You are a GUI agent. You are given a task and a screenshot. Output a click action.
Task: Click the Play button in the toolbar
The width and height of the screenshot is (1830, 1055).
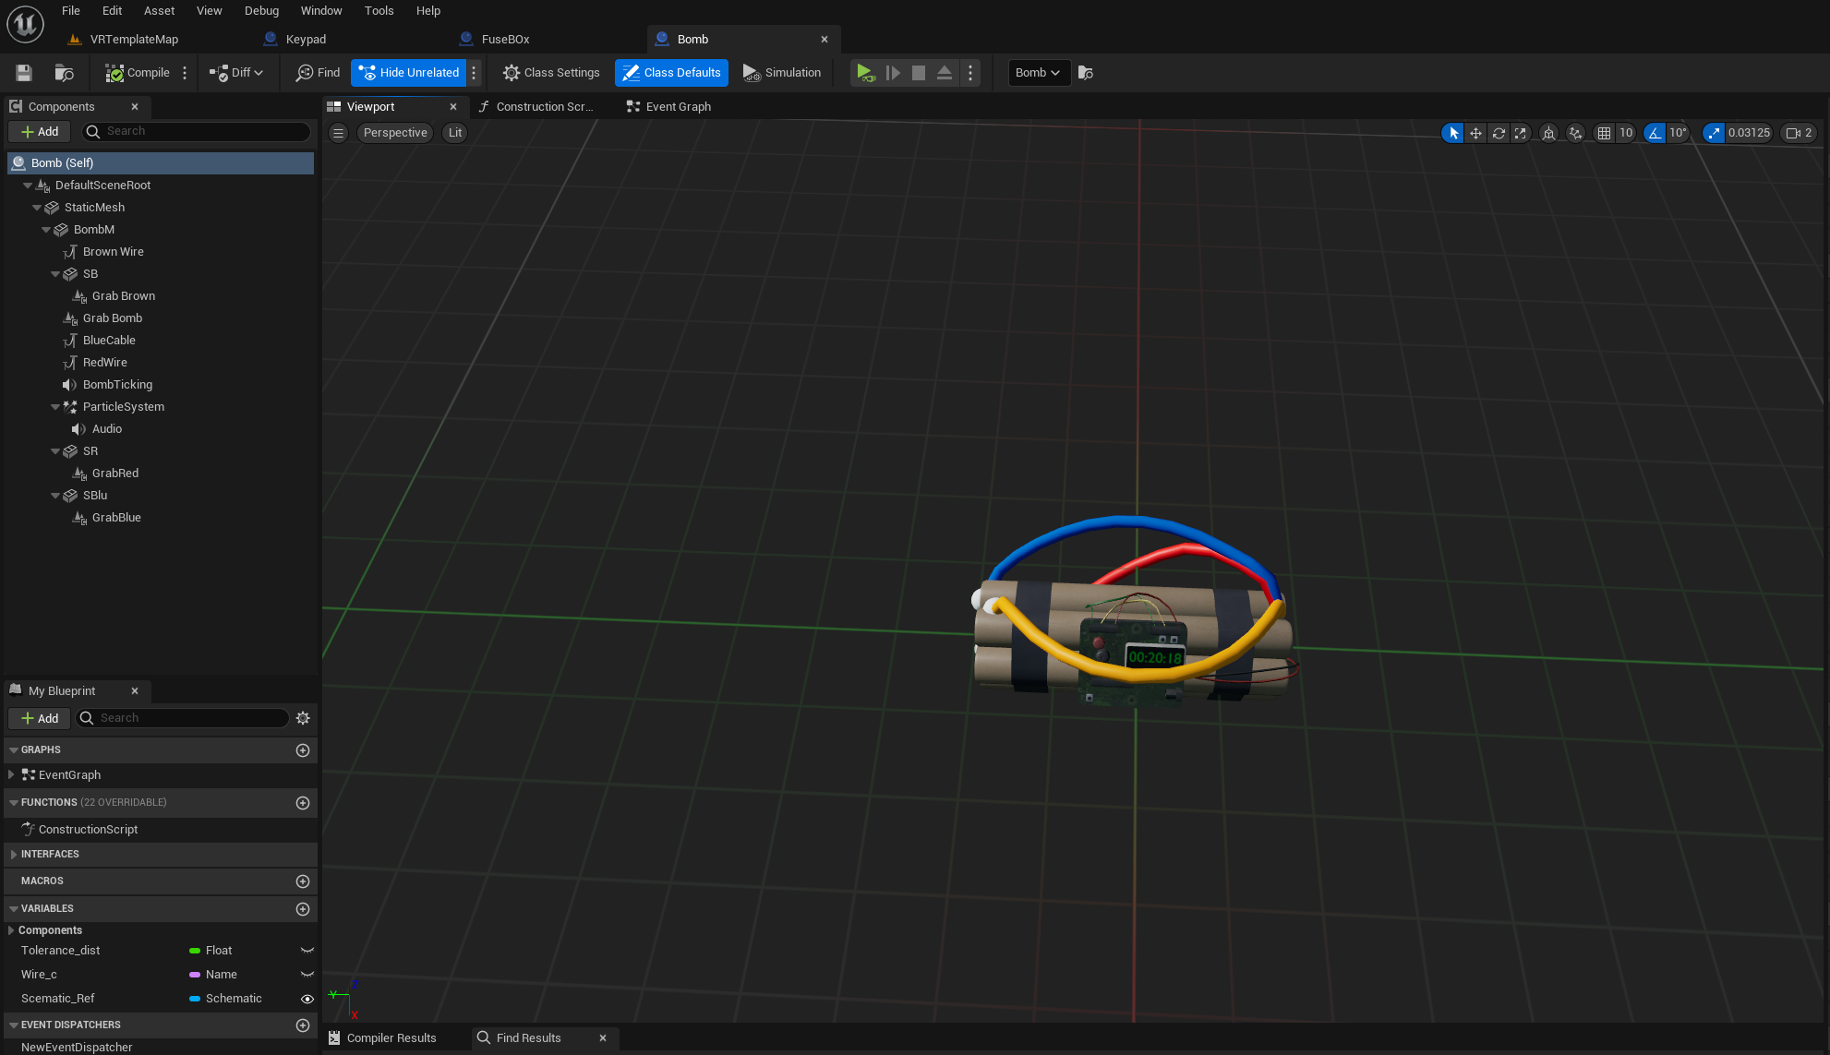tap(865, 73)
